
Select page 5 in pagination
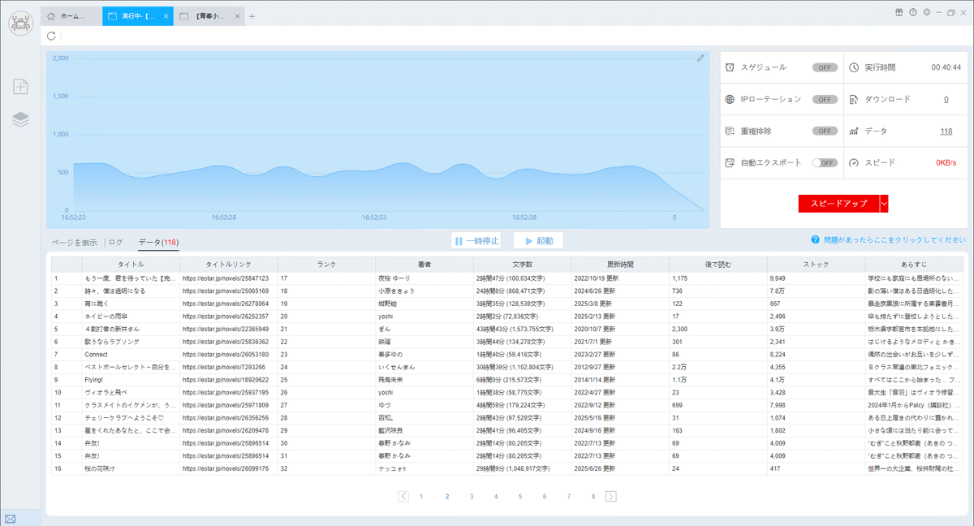(520, 496)
